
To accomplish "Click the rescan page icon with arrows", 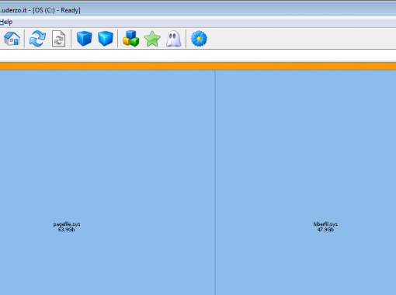I will 59,39.
